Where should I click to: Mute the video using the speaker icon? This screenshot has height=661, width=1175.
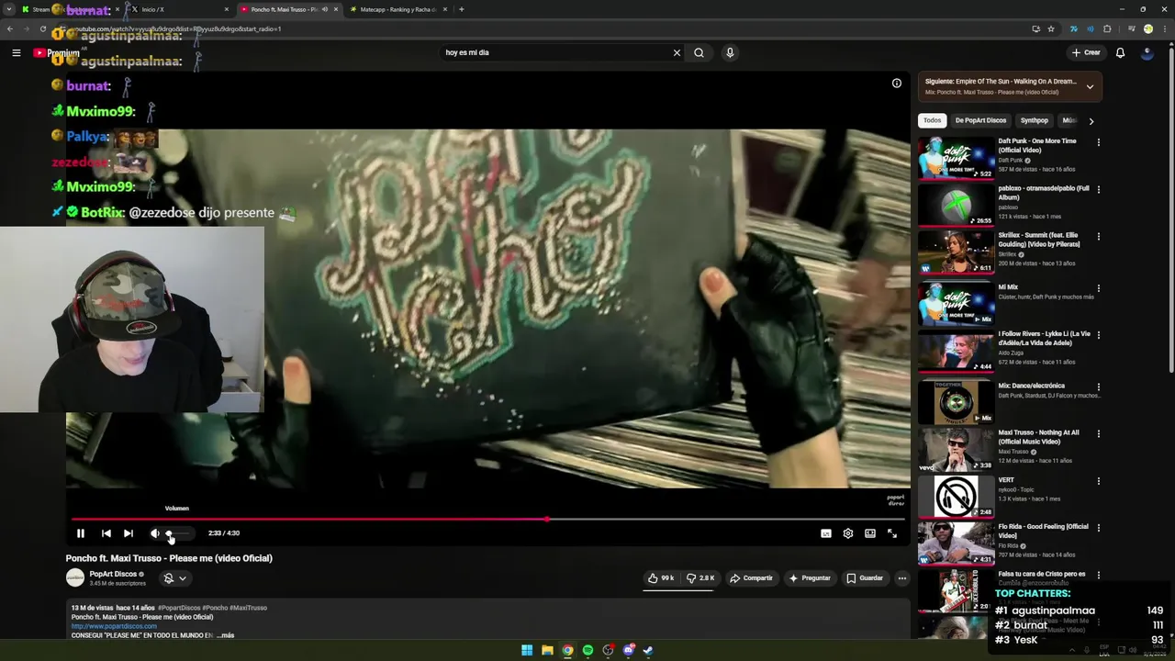pos(154,533)
